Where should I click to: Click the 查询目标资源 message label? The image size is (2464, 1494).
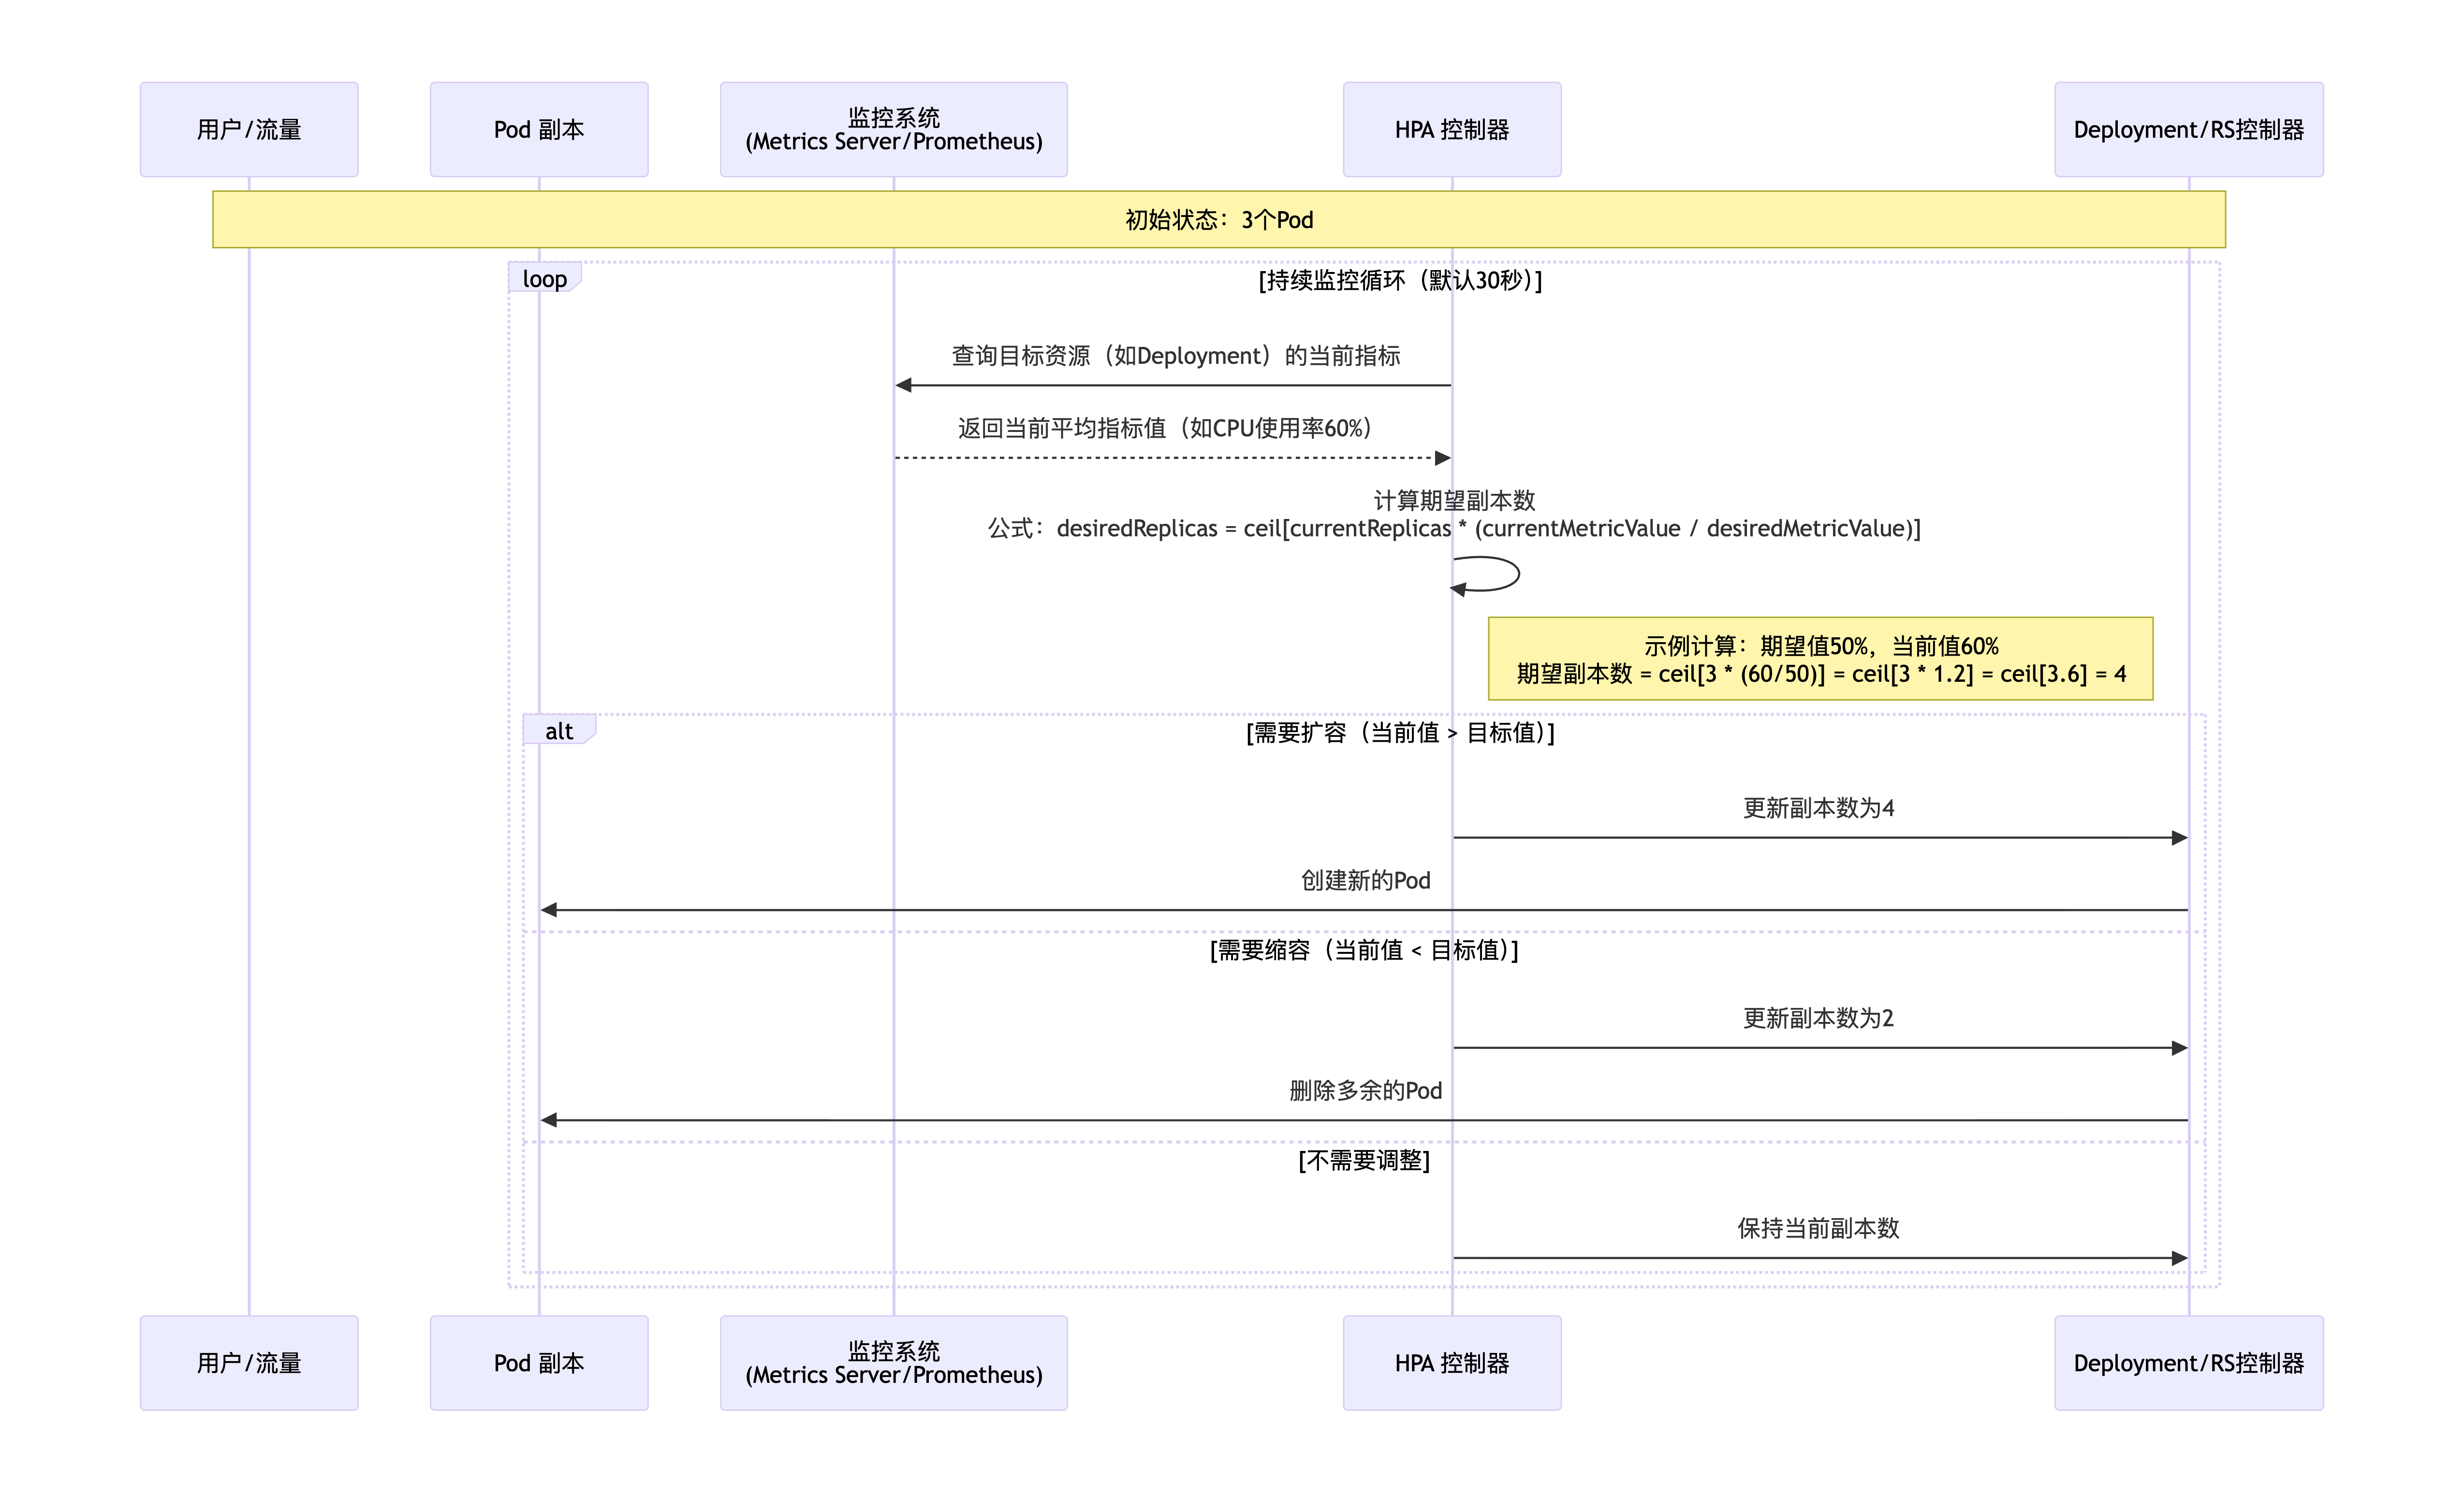1175,356
